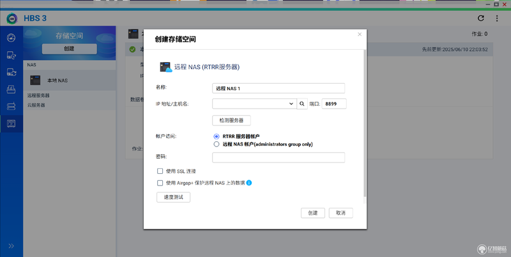Open the three-dot more menu
The height and width of the screenshot is (257, 511).
497,19
